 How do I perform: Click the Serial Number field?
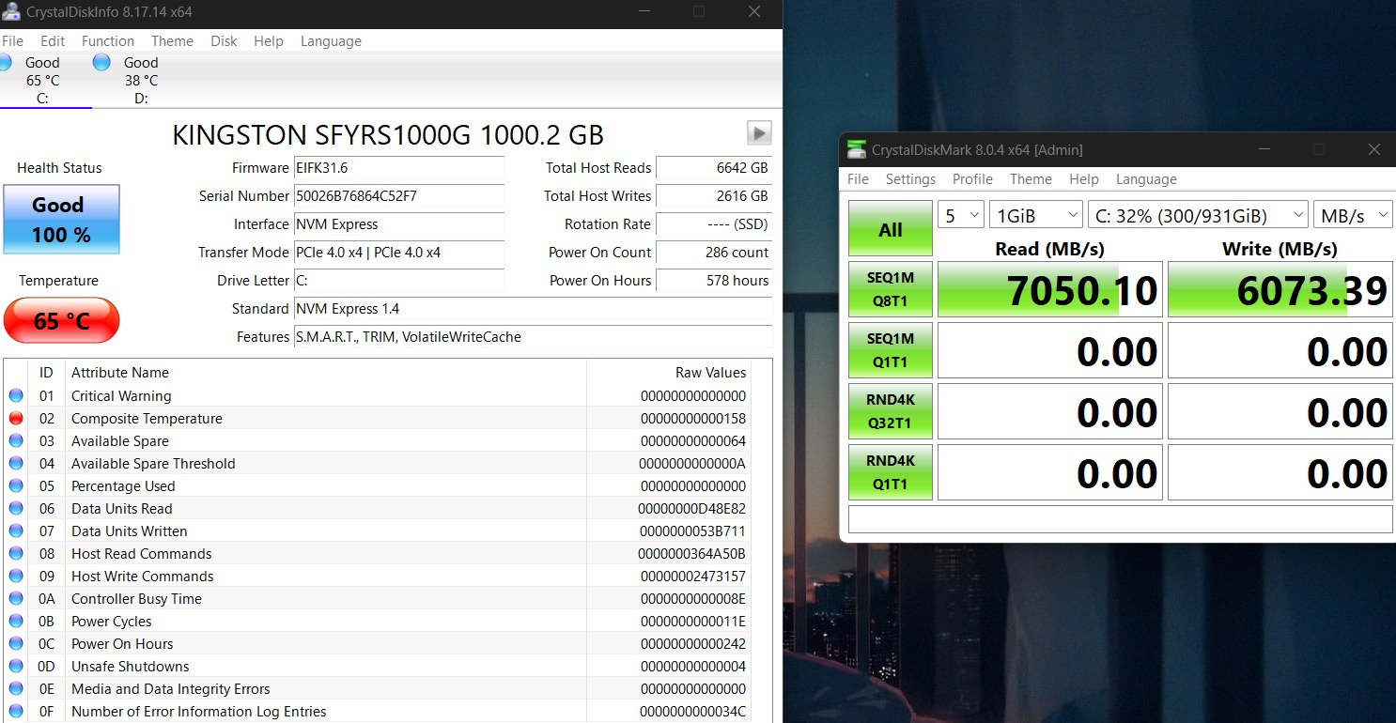(x=399, y=196)
